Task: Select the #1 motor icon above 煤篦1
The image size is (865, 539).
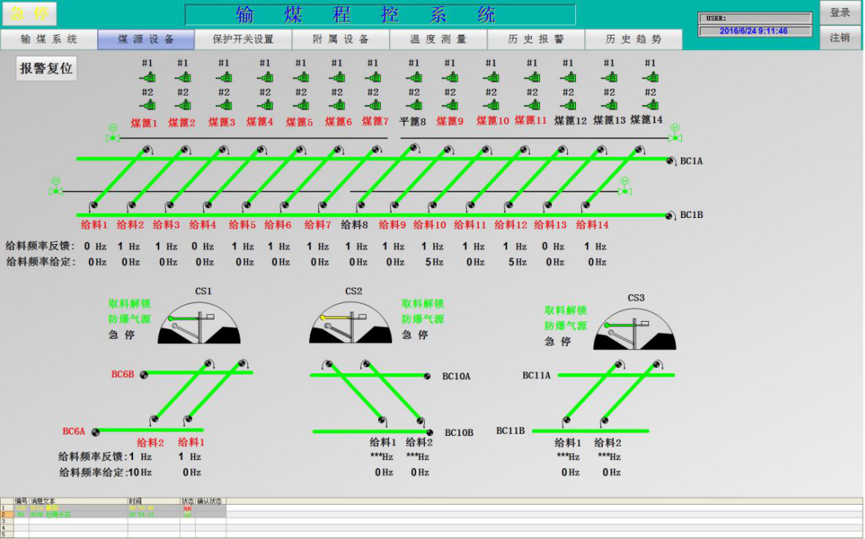Action: coord(146,77)
